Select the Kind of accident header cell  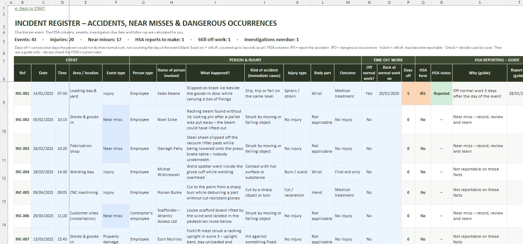coord(264,73)
